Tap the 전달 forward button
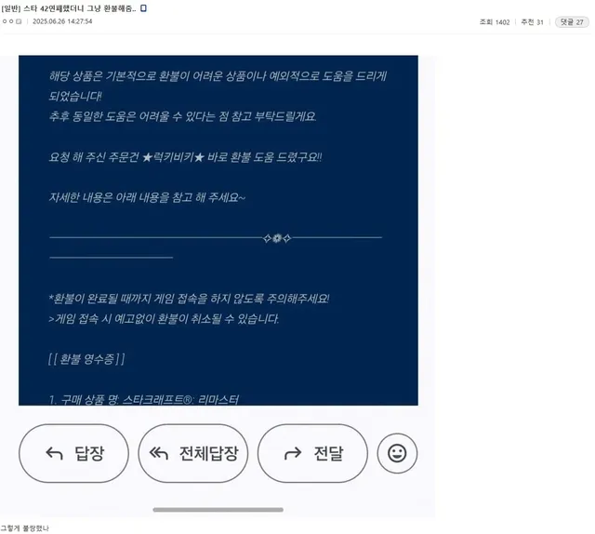This screenshot has width=595, height=534. pyautogui.click(x=312, y=453)
